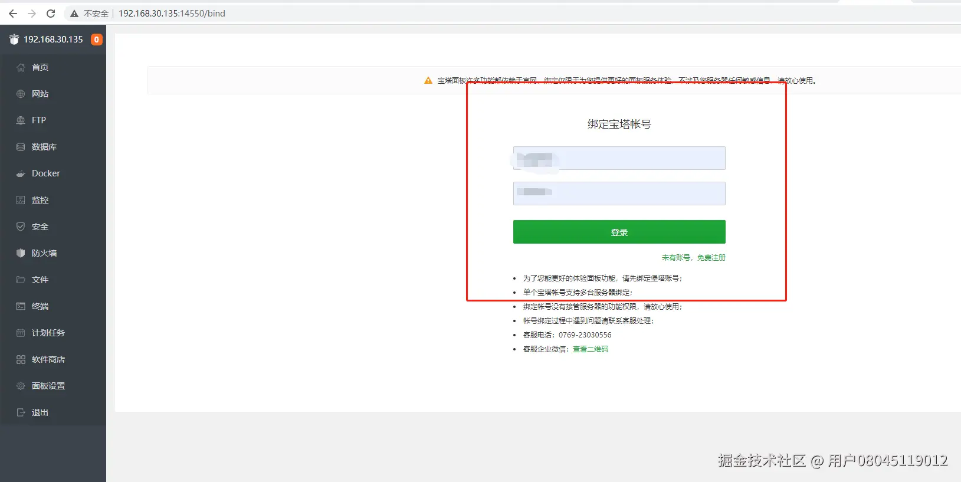This screenshot has height=482, width=961.
Task: Open the 未有账号，免费注册 link
Action: pos(694,258)
